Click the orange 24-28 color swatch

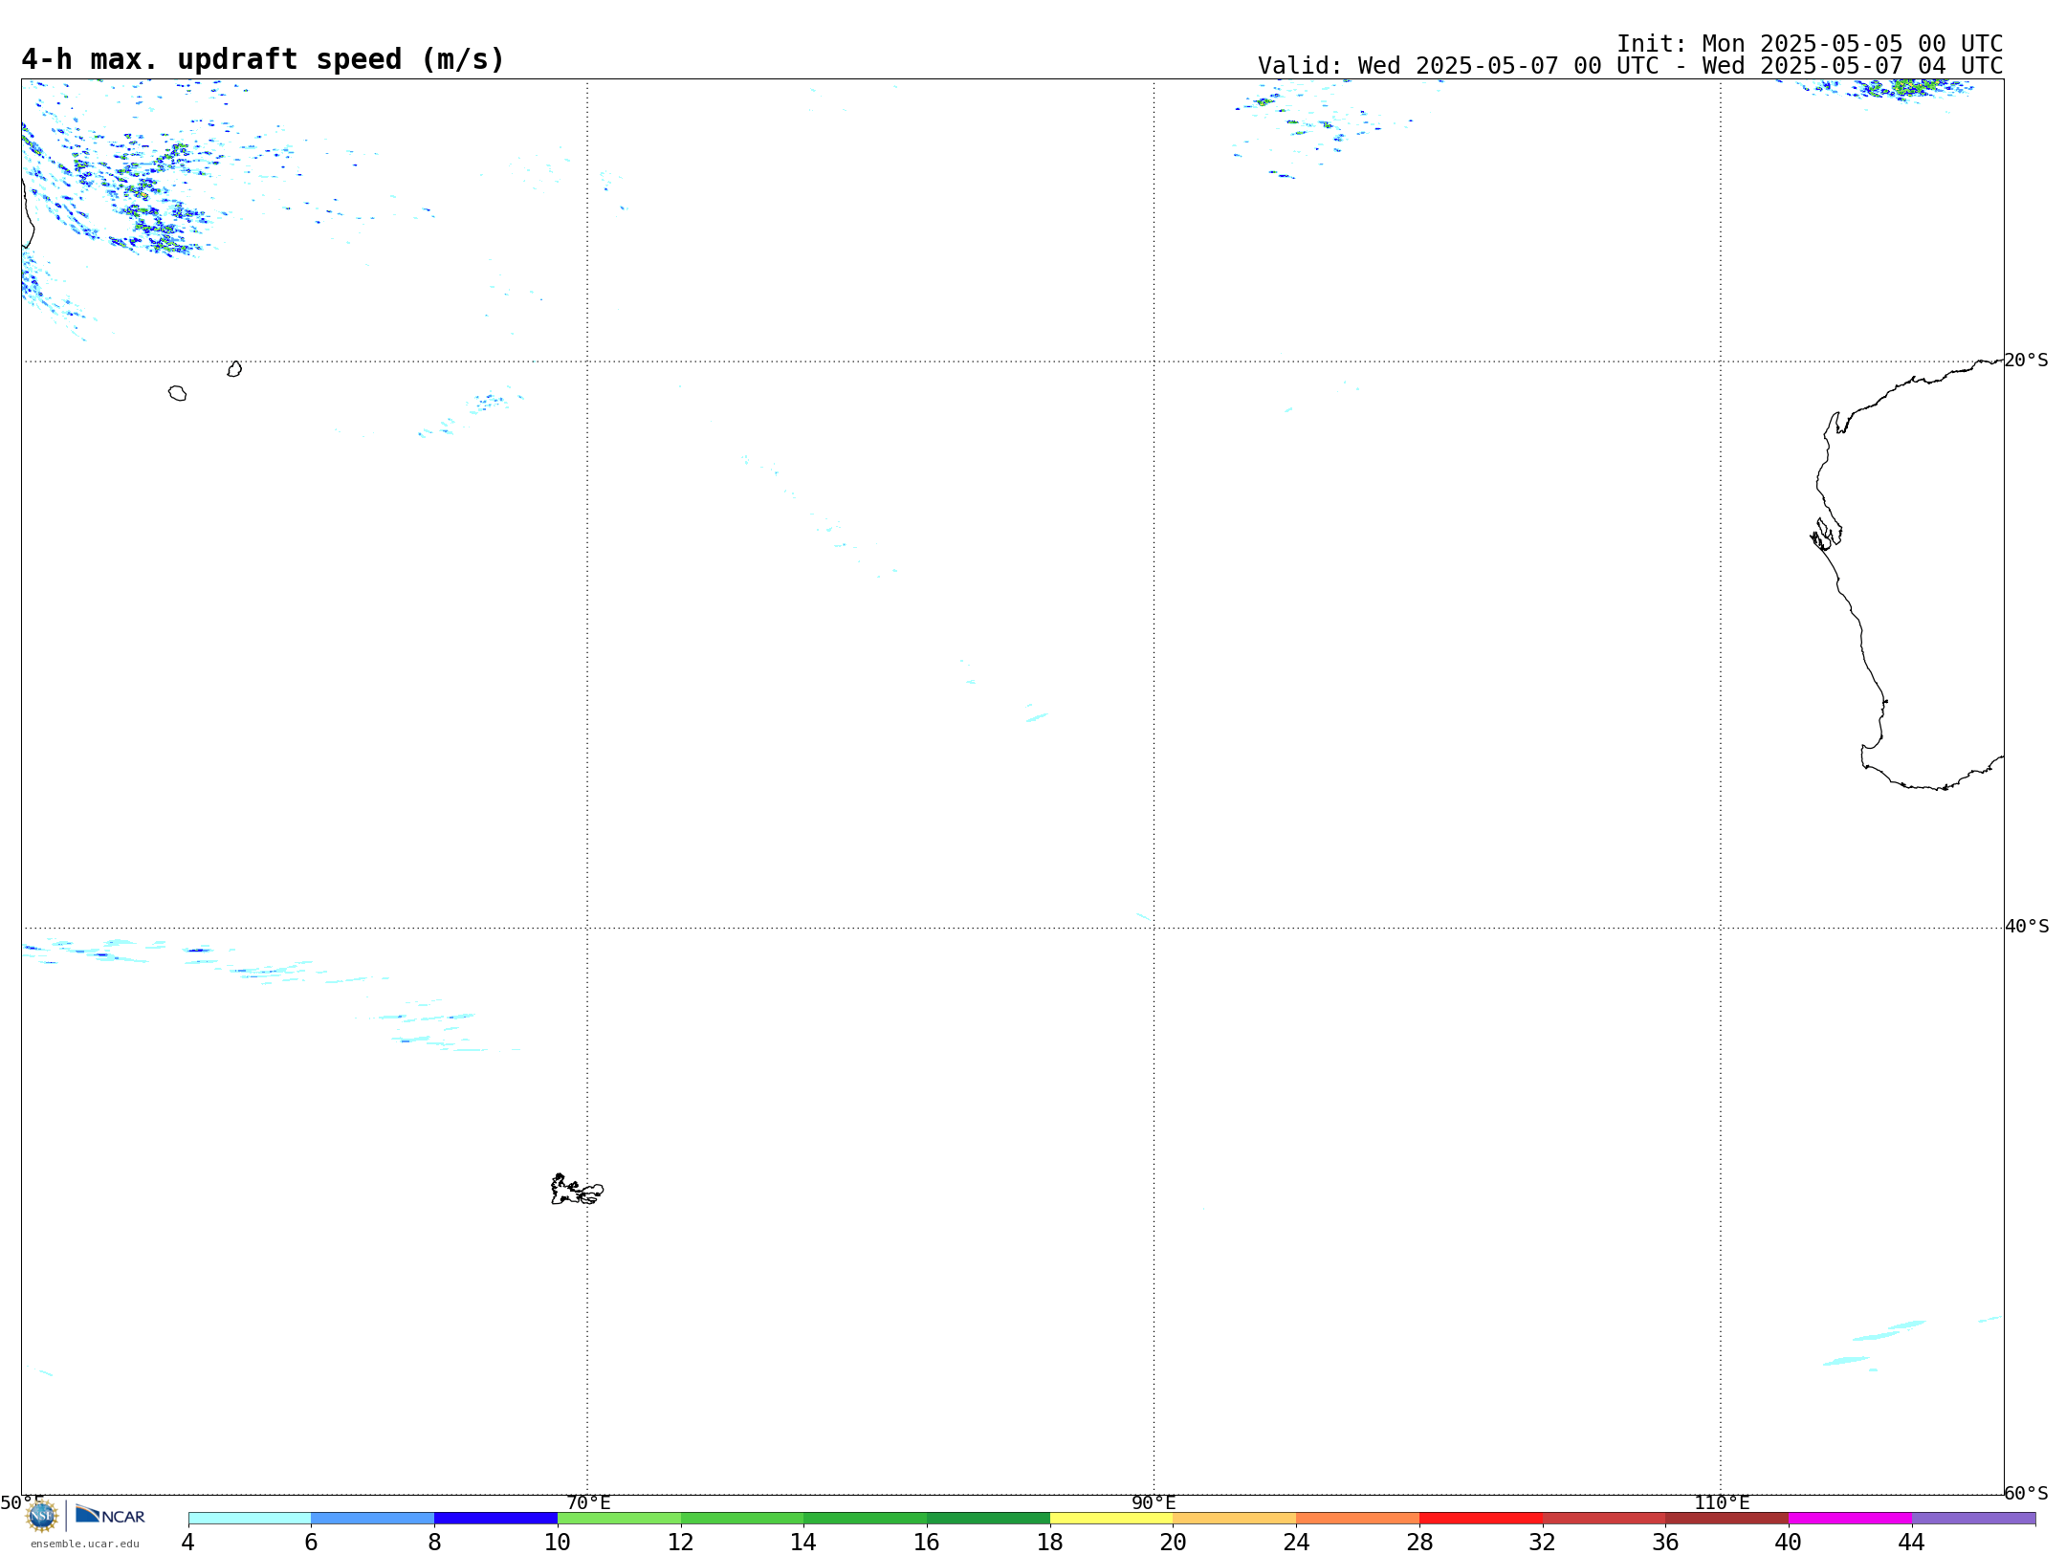point(1358,1519)
